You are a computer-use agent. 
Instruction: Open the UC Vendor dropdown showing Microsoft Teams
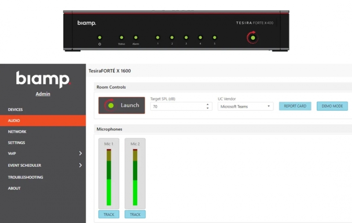pos(246,106)
